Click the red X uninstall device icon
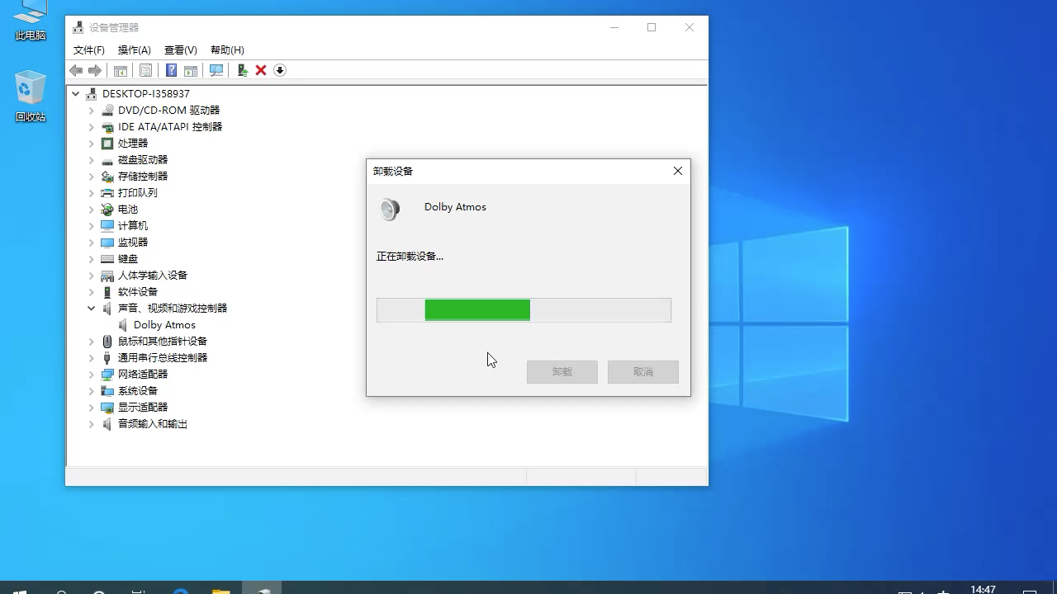 pyautogui.click(x=261, y=71)
